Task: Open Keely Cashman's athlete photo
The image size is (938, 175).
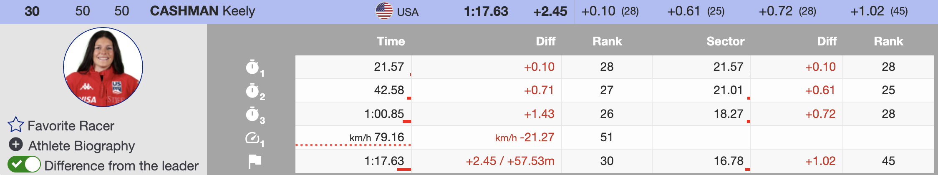Action: pos(103,67)
